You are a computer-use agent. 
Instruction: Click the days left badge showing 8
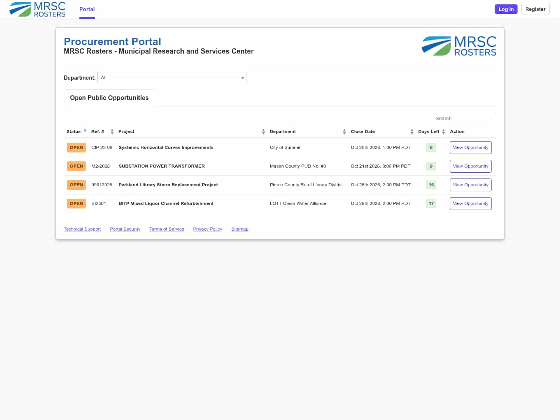[x=431, y=148]
